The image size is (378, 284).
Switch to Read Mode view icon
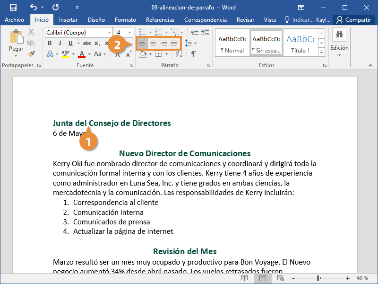tap(244, 278)
